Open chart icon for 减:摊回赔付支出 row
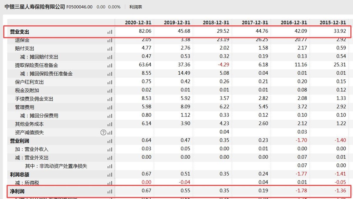Screen dimensions: 353x199 (x=110, y=57)
